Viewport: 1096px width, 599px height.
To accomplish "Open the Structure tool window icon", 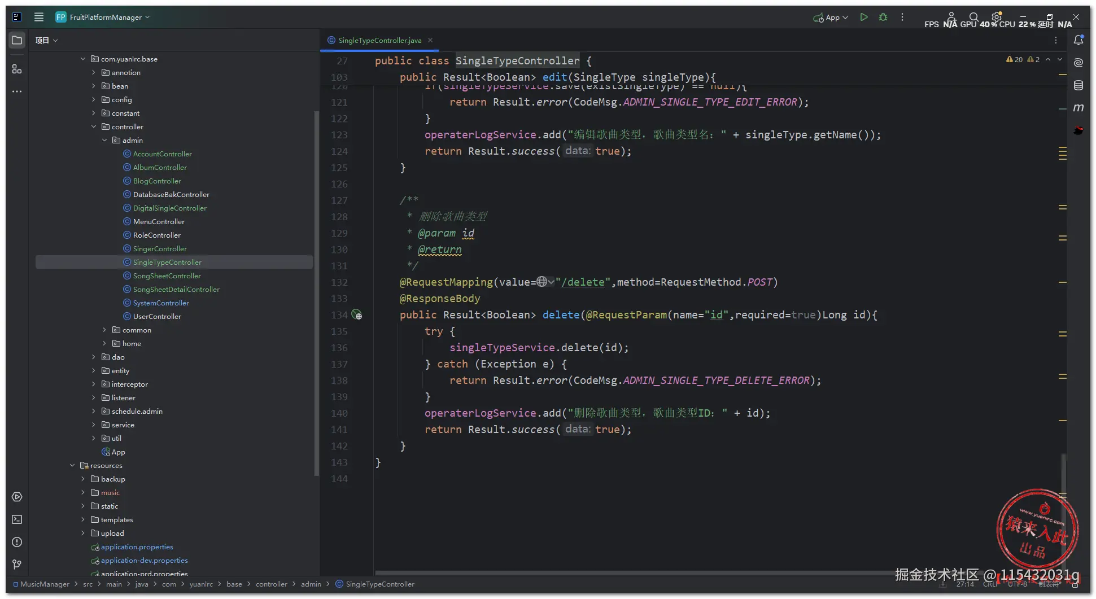I will pos(17,69).
